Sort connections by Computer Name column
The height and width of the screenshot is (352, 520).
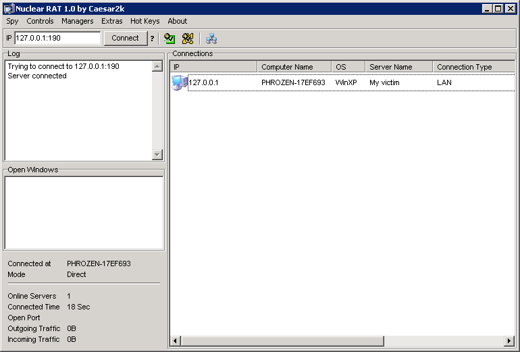(294, 67)
